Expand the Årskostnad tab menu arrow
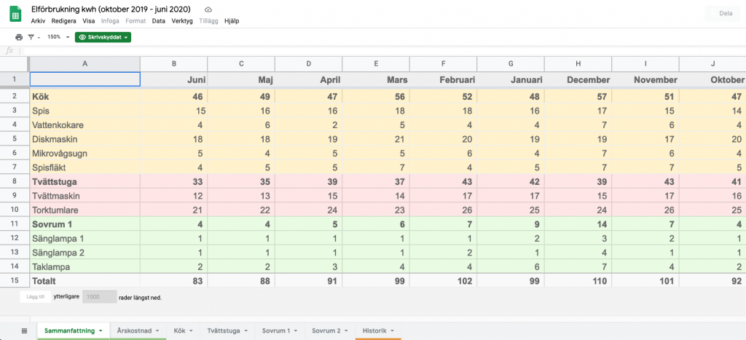This screenshot has width=746, height=340. [157, 331]
